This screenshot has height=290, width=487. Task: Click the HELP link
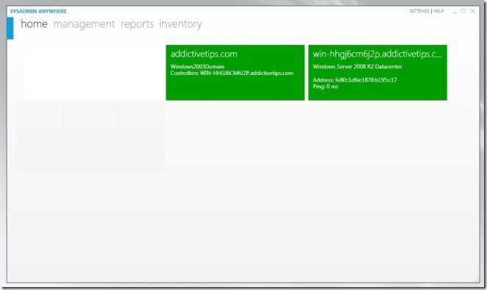tap(439, 11)
